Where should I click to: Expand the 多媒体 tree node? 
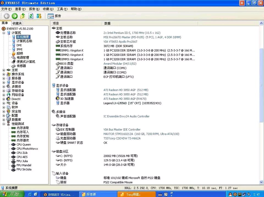coord(4,87)
